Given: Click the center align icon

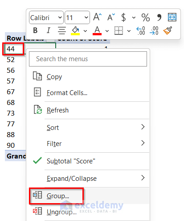Looking at the screenshot, I should 62,30.
